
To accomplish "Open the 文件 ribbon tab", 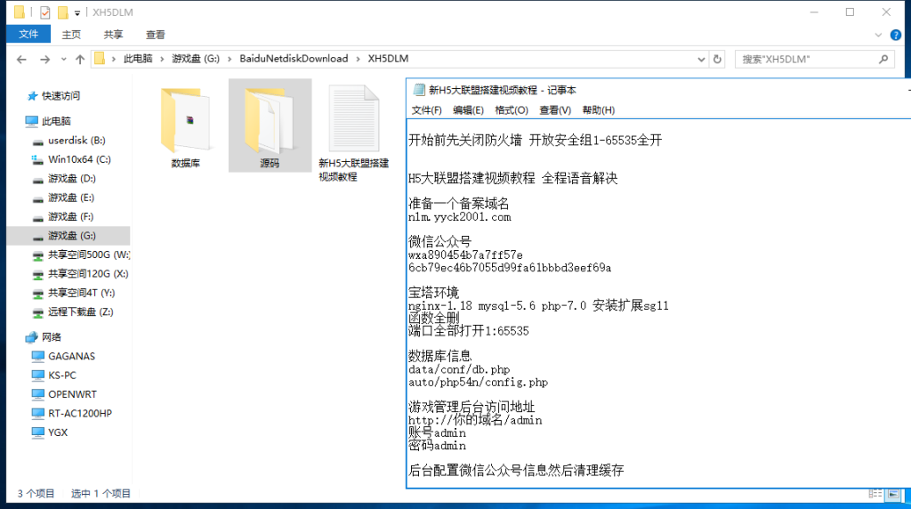I will pyautogui.click(x=28, y=35).
